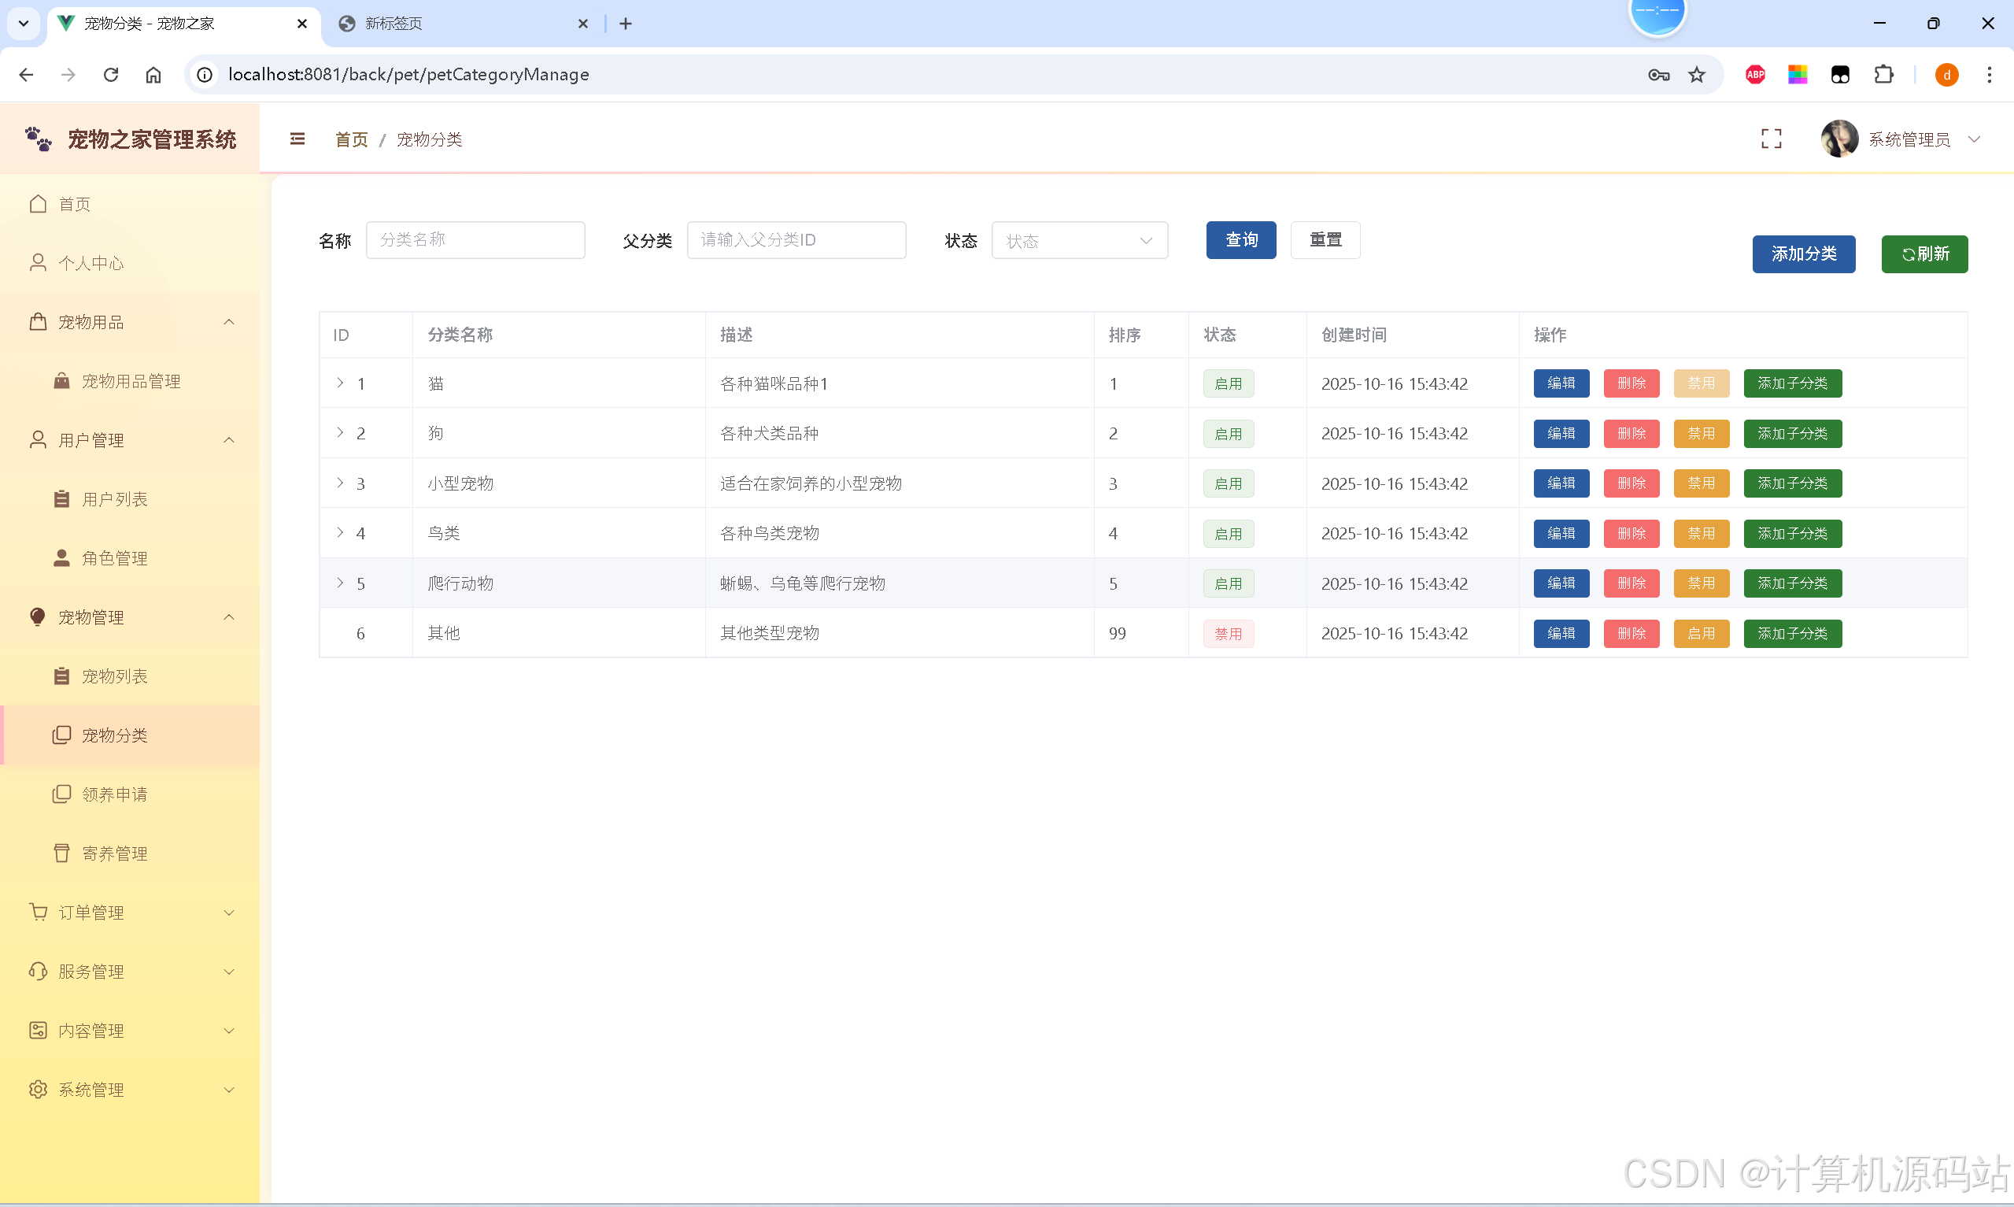Bookmark this page with the star icon
This screenshot has width=2014, height=1207.
1697,75
